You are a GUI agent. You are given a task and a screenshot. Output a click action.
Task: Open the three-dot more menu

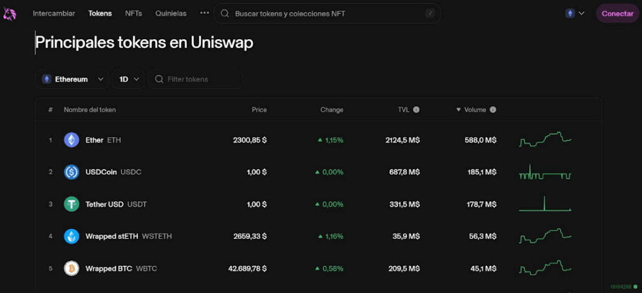click(204, 13)
